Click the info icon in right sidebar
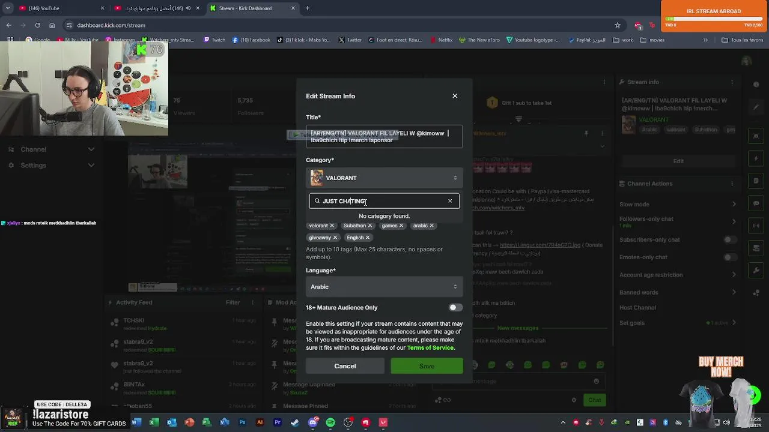The height and width of the screenshot is (432, 769). coord(756,84)
